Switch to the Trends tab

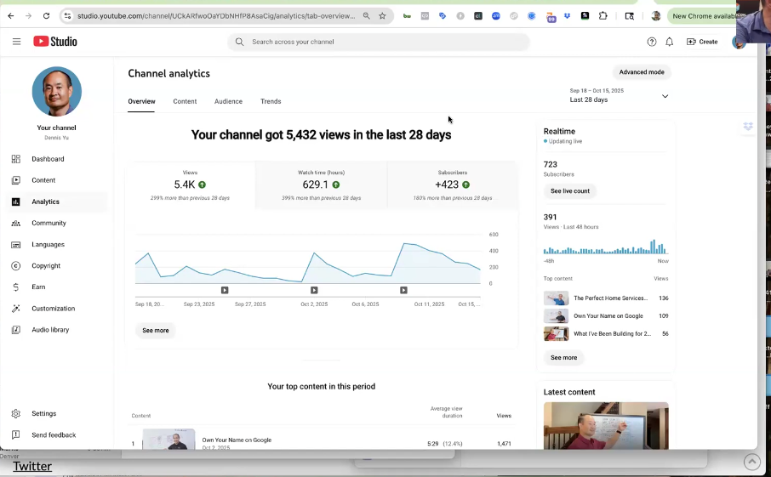point(271,101)
